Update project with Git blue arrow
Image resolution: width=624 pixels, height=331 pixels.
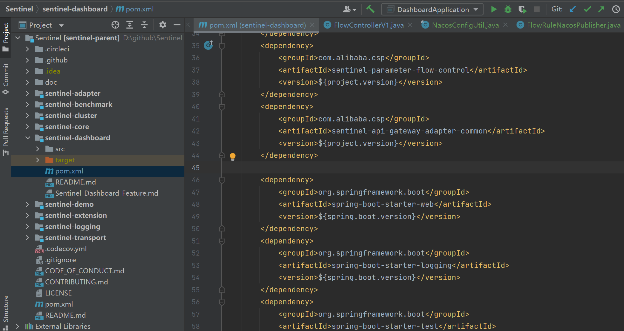pos(573,9)
